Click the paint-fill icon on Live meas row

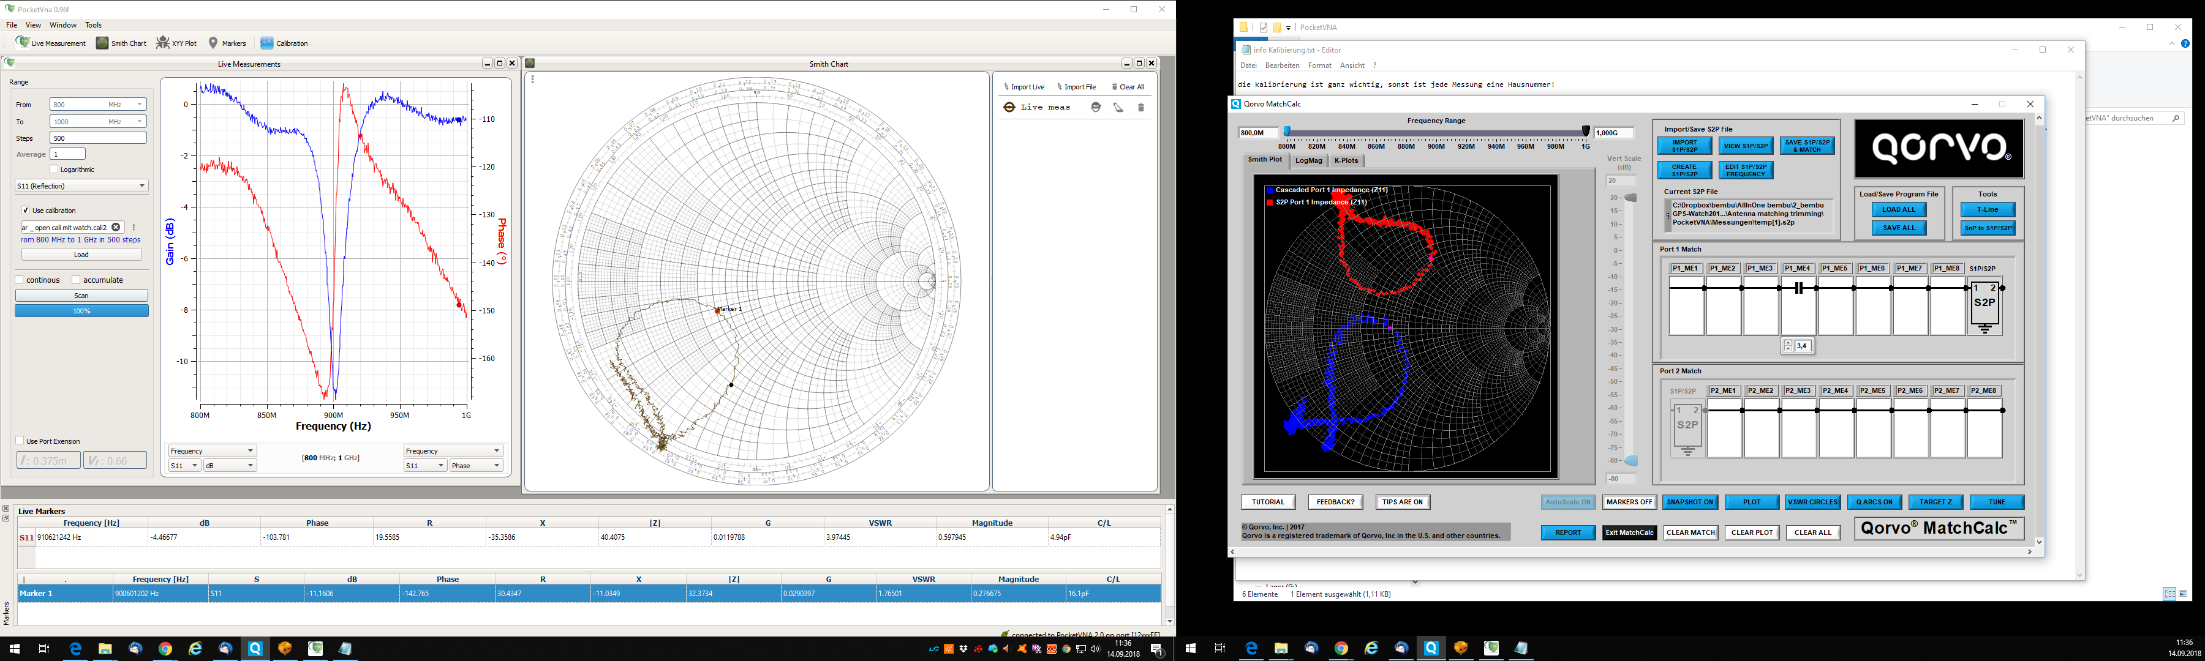click(1119, 107)
